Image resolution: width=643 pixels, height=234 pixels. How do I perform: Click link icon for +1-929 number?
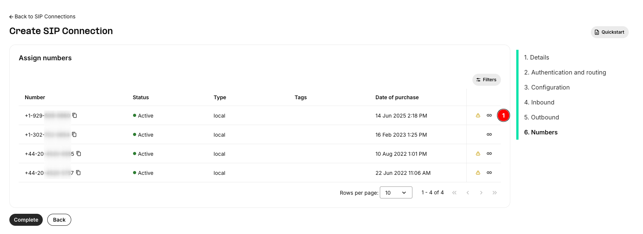489,115
